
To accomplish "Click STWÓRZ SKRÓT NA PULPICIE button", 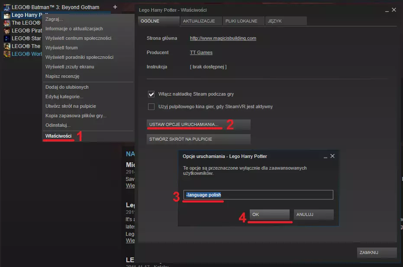I will pos(198,139).
